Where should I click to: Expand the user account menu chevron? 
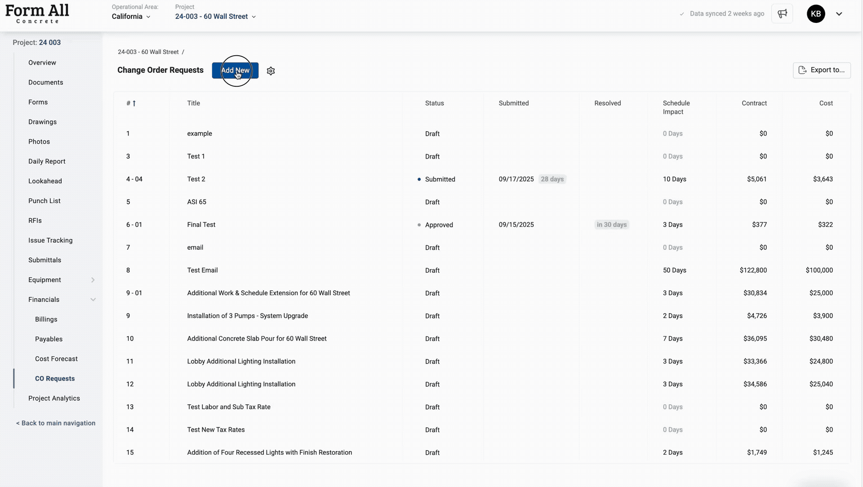pyautogui.click(x=839, y=14)
